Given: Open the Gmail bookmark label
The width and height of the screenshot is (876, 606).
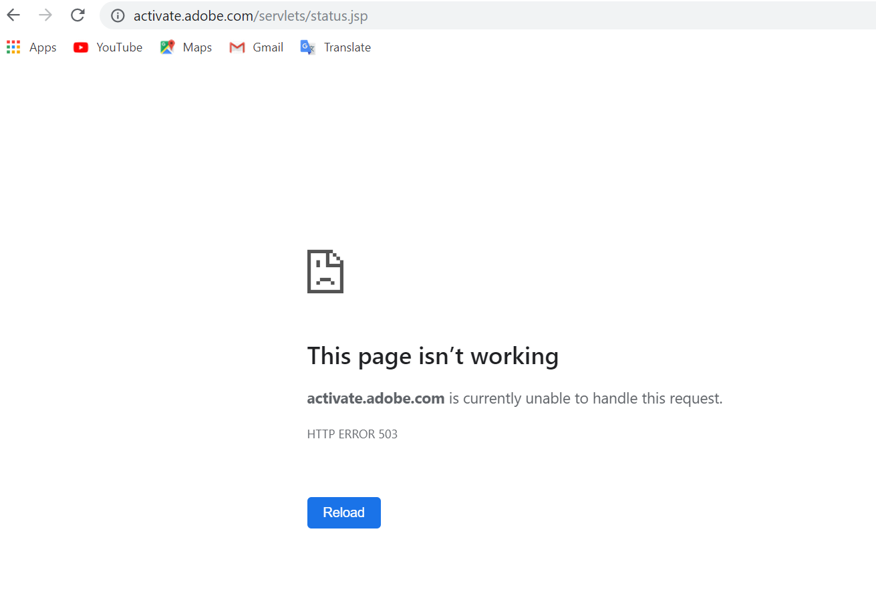Looking at the screenshot, I should point(268,47).
